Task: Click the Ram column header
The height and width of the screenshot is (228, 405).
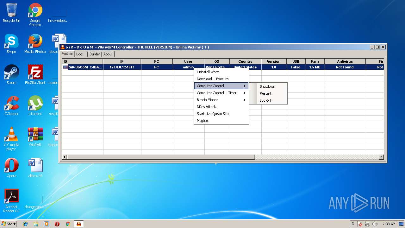Action: click(315, 61)
